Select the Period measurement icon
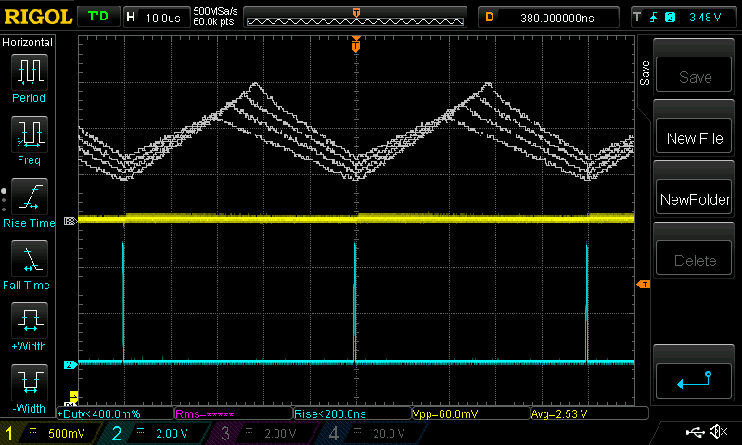The height and width of the screenshot is (445, 742). [x=28, y=74]
